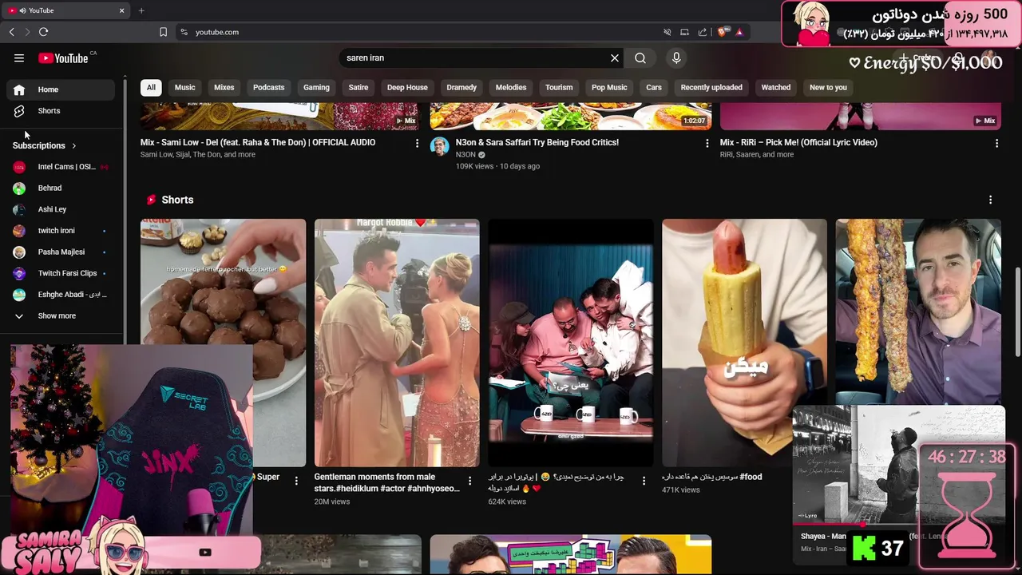
Task: Clear the search box with the X icon
Action: (615, 57)
